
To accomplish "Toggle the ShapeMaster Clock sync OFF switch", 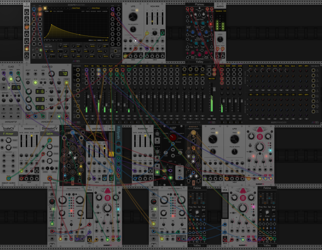I will coord(48,46).
